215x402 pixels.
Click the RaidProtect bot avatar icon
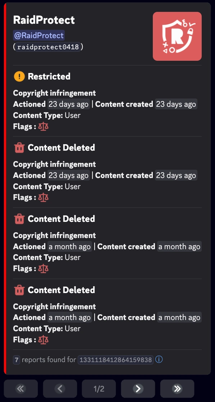(x=177, y=36)
